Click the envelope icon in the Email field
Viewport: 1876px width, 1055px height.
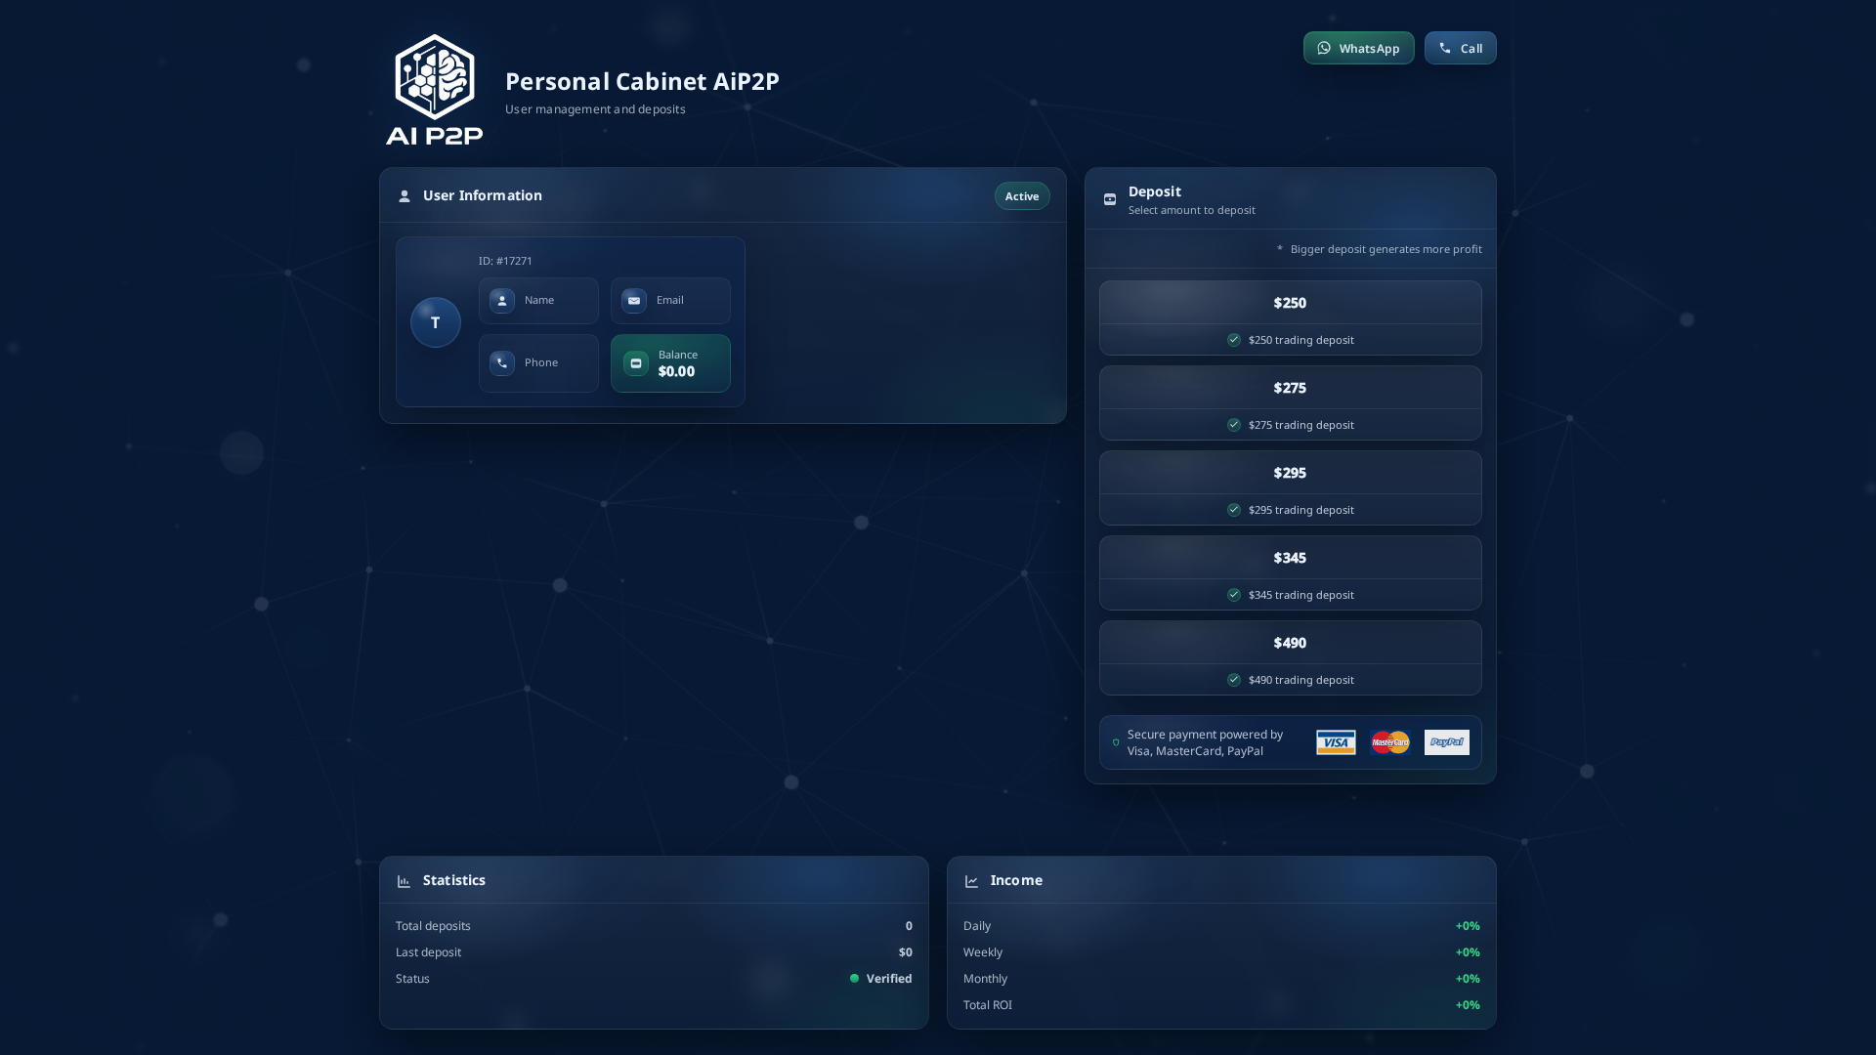[x=633, y=300]
